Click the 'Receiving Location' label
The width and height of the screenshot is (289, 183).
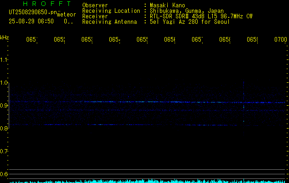[x=111, y=11]
